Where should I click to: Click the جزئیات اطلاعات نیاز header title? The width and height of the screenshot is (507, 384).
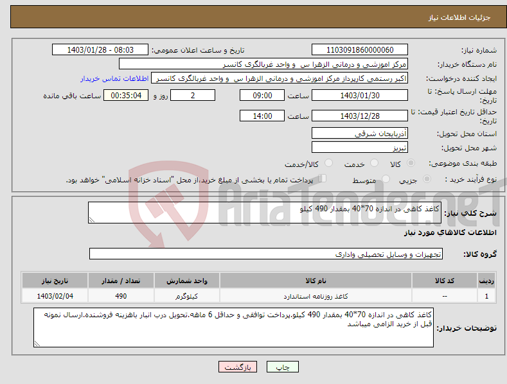[459, 17]
